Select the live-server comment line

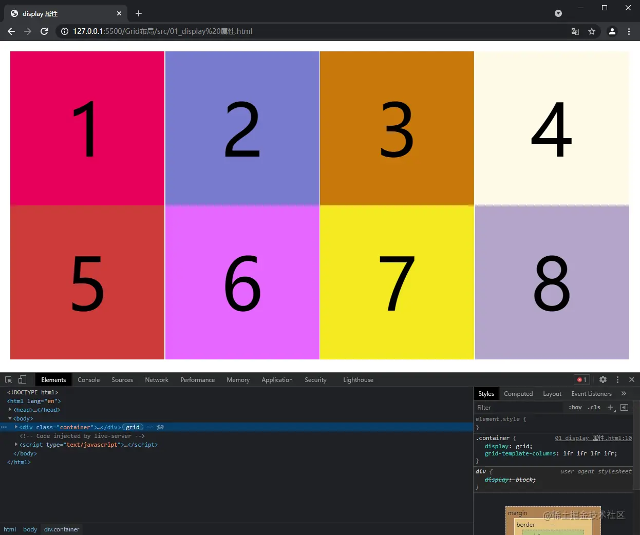coord(82,436)
